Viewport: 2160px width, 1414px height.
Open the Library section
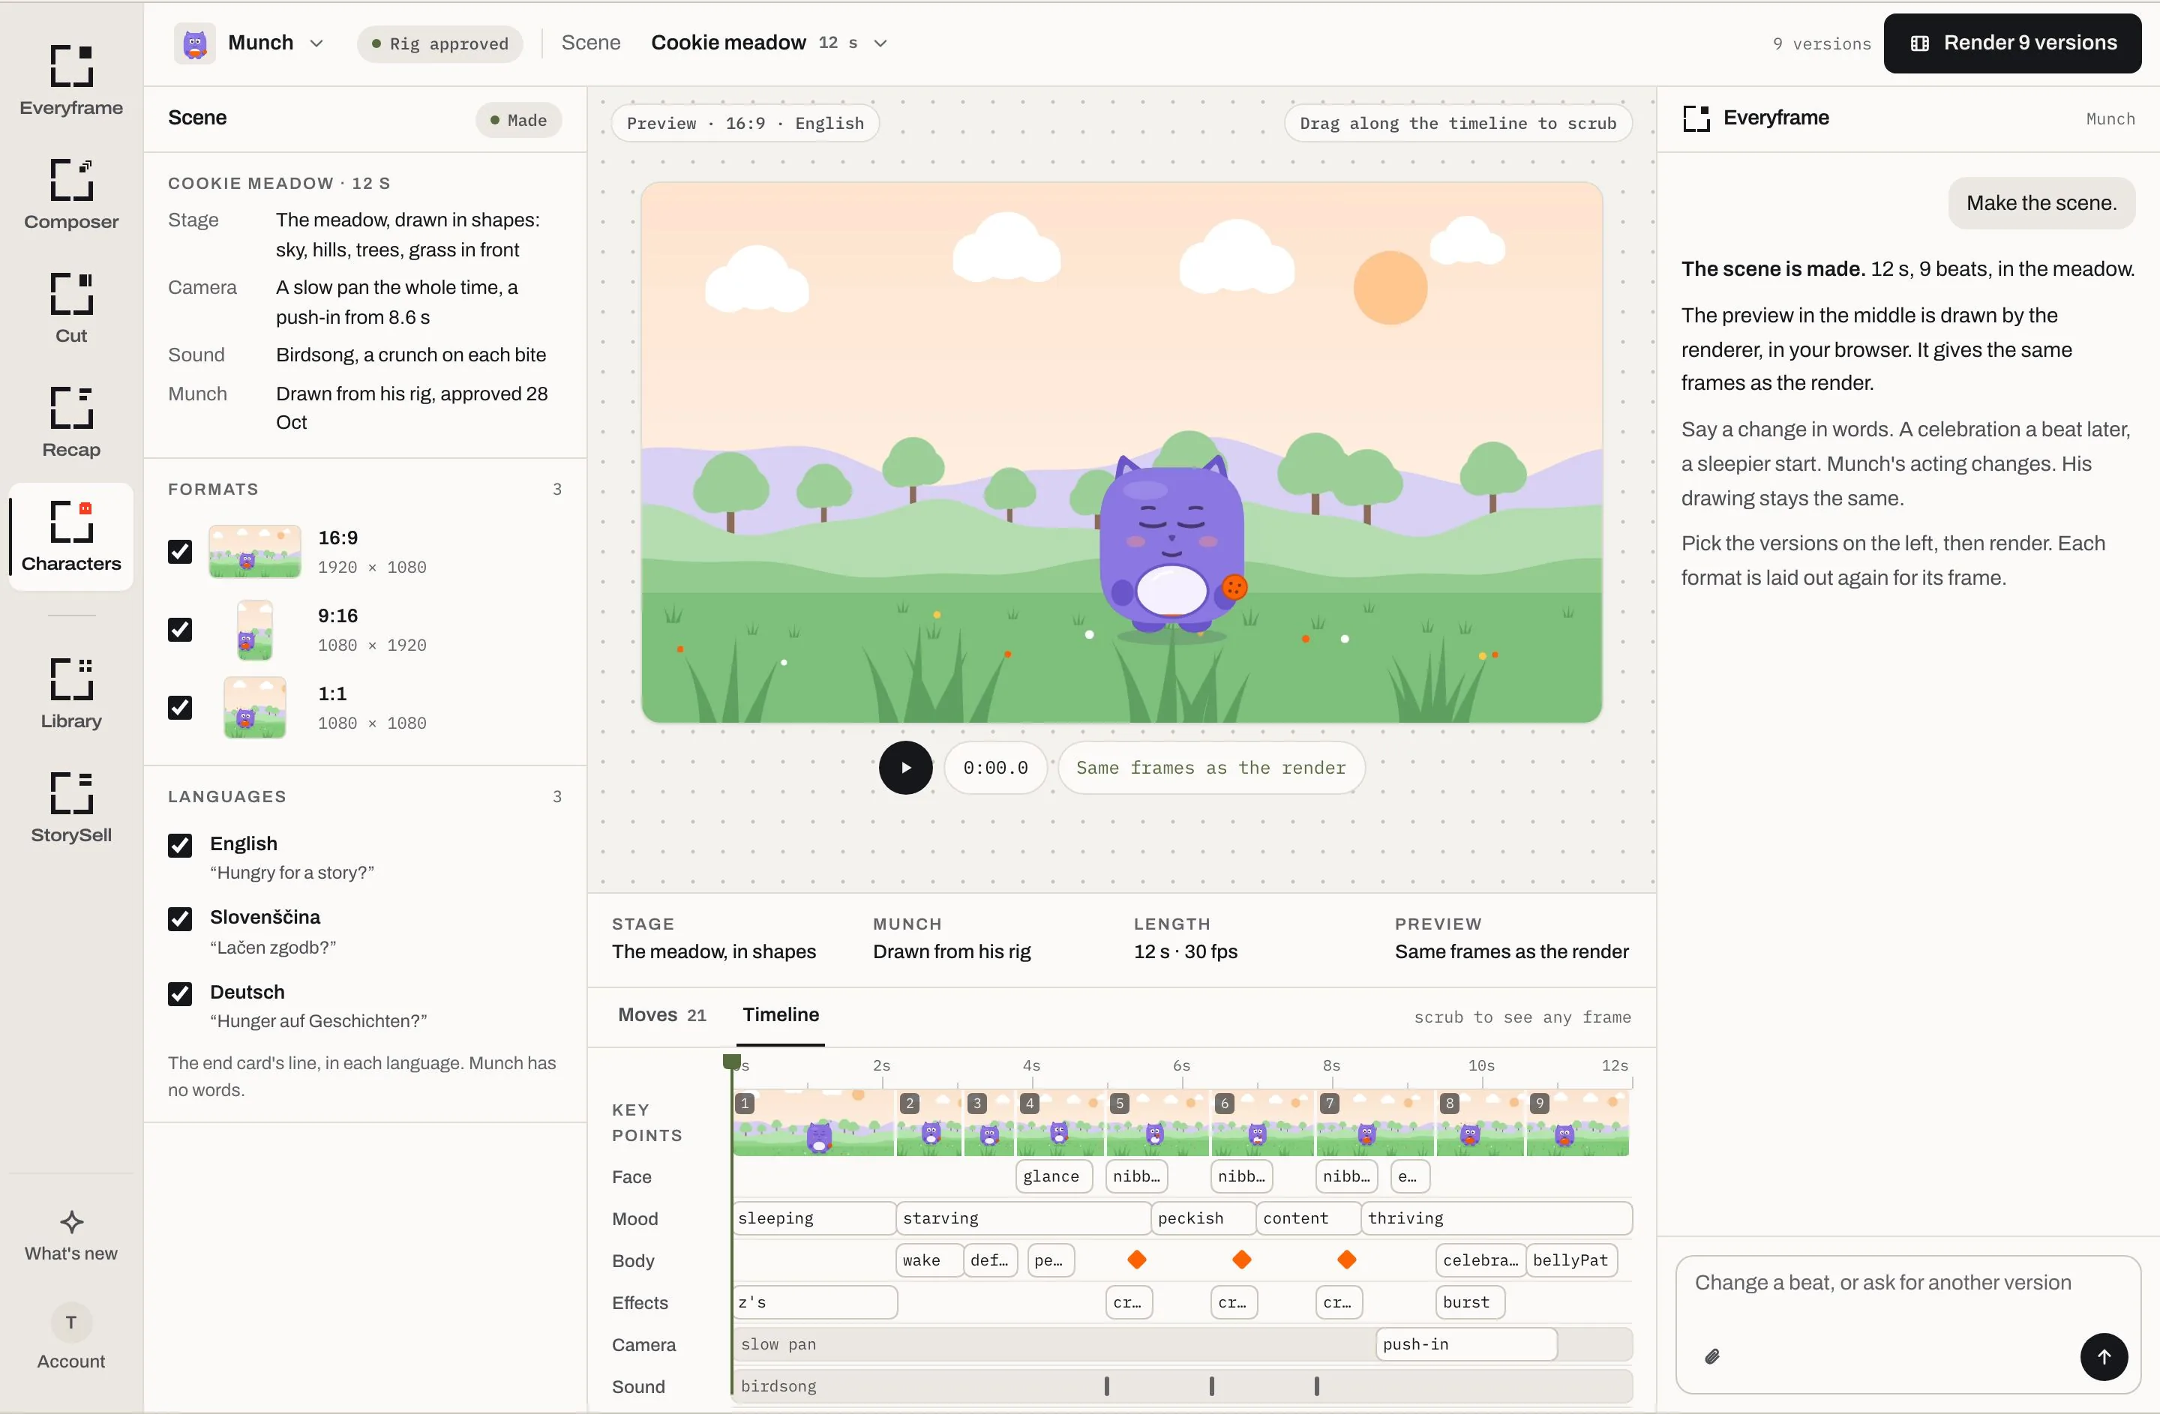point(70,694)
